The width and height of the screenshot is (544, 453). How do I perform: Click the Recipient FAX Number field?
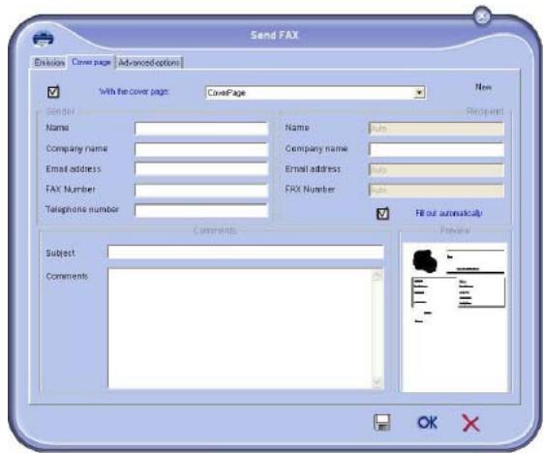[x=437, y=190]
